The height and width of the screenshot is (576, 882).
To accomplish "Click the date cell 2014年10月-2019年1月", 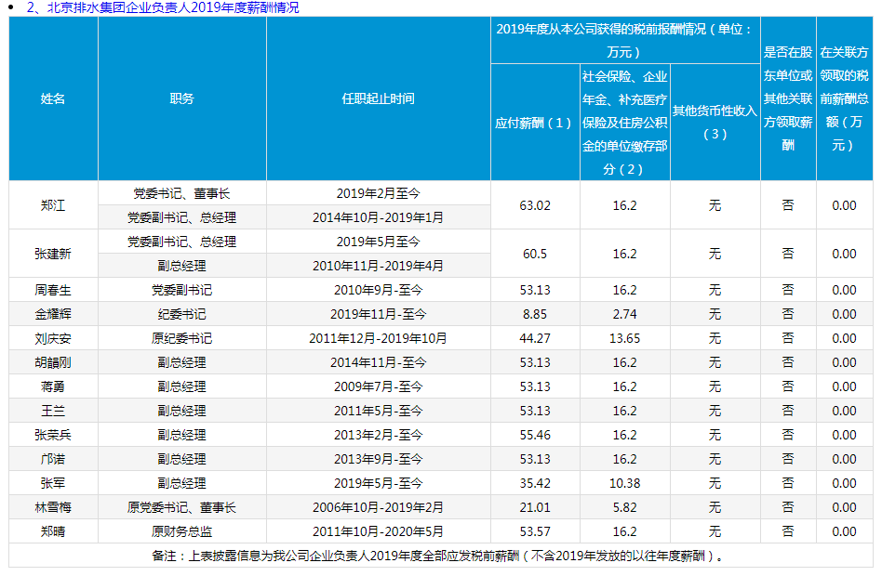I will 378,218.
